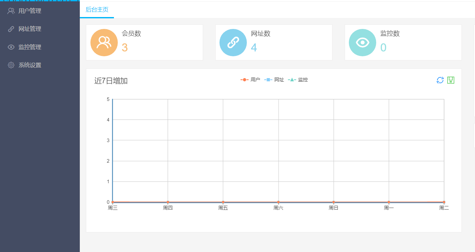The image size is (475, 252).
Task: Click the 周四 data point on chart
Action: (168, 202)
